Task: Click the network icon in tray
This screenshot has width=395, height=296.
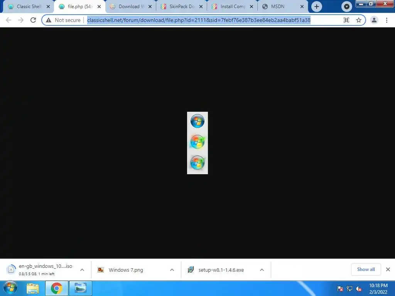Action: pos(349,289)
